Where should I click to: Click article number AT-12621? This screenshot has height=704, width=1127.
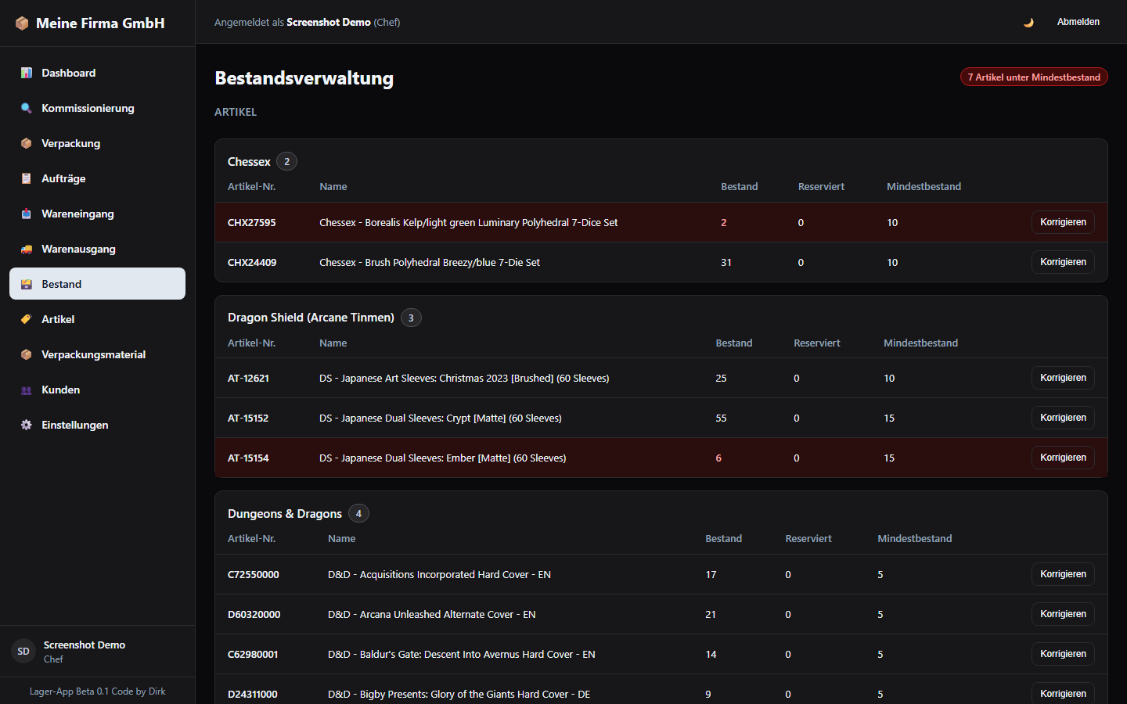click(x=248, y=379)
